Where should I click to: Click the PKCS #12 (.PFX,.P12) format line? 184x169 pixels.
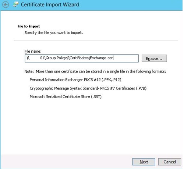point(75,80)
